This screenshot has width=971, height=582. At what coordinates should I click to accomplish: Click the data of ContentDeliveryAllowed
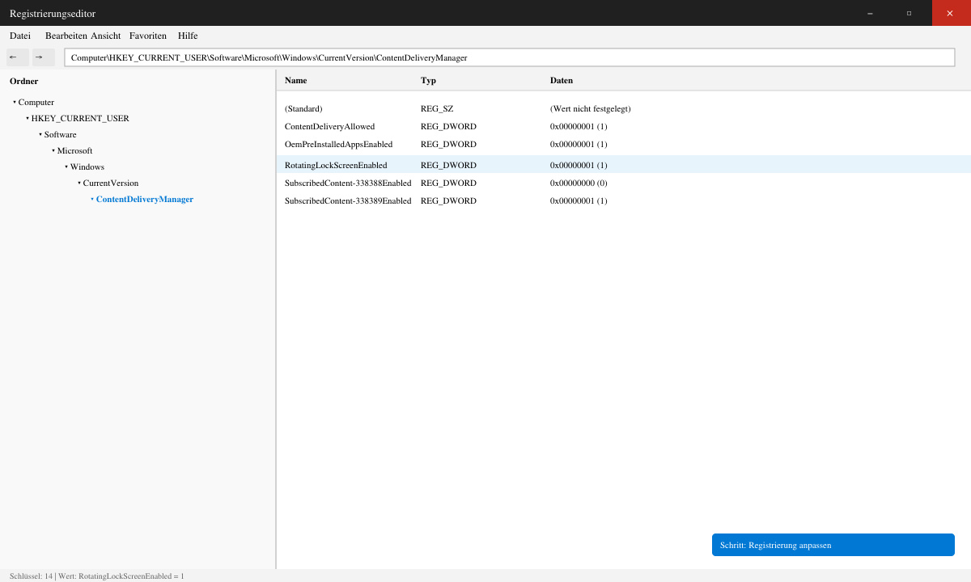[x=579, y=126]
